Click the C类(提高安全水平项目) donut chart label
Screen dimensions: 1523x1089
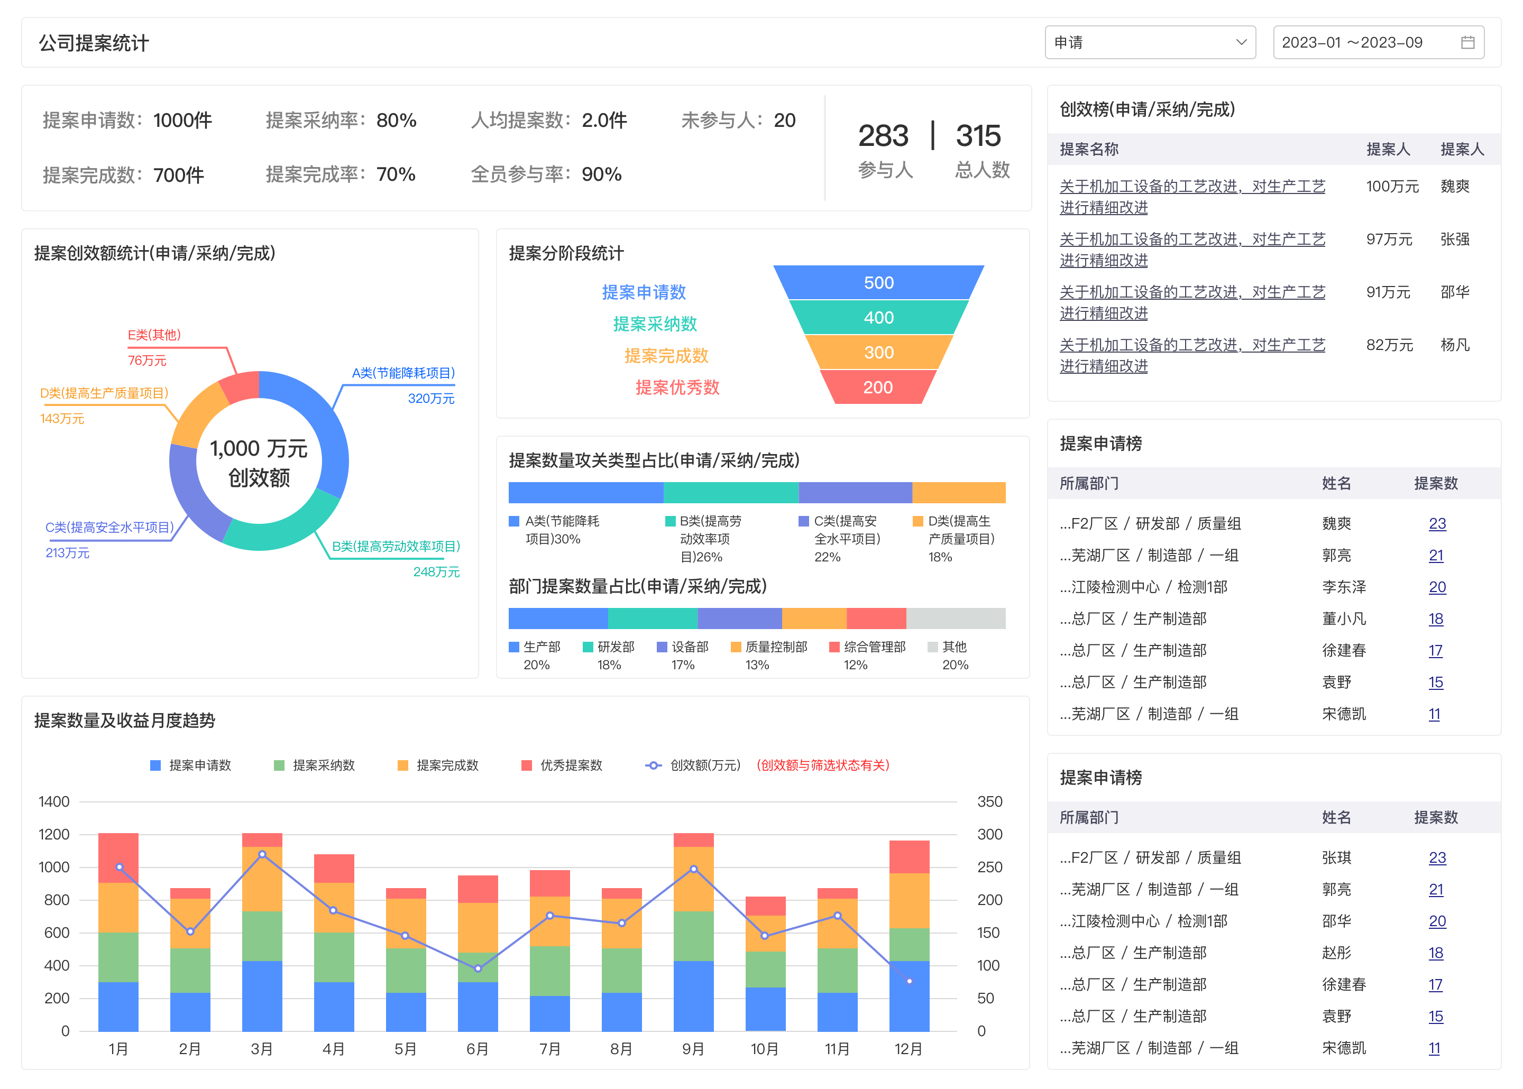click(110, 527)
